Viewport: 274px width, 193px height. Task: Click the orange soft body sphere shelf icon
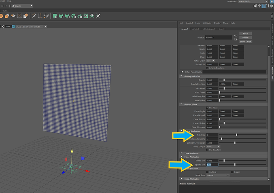(x=1, y=16)
